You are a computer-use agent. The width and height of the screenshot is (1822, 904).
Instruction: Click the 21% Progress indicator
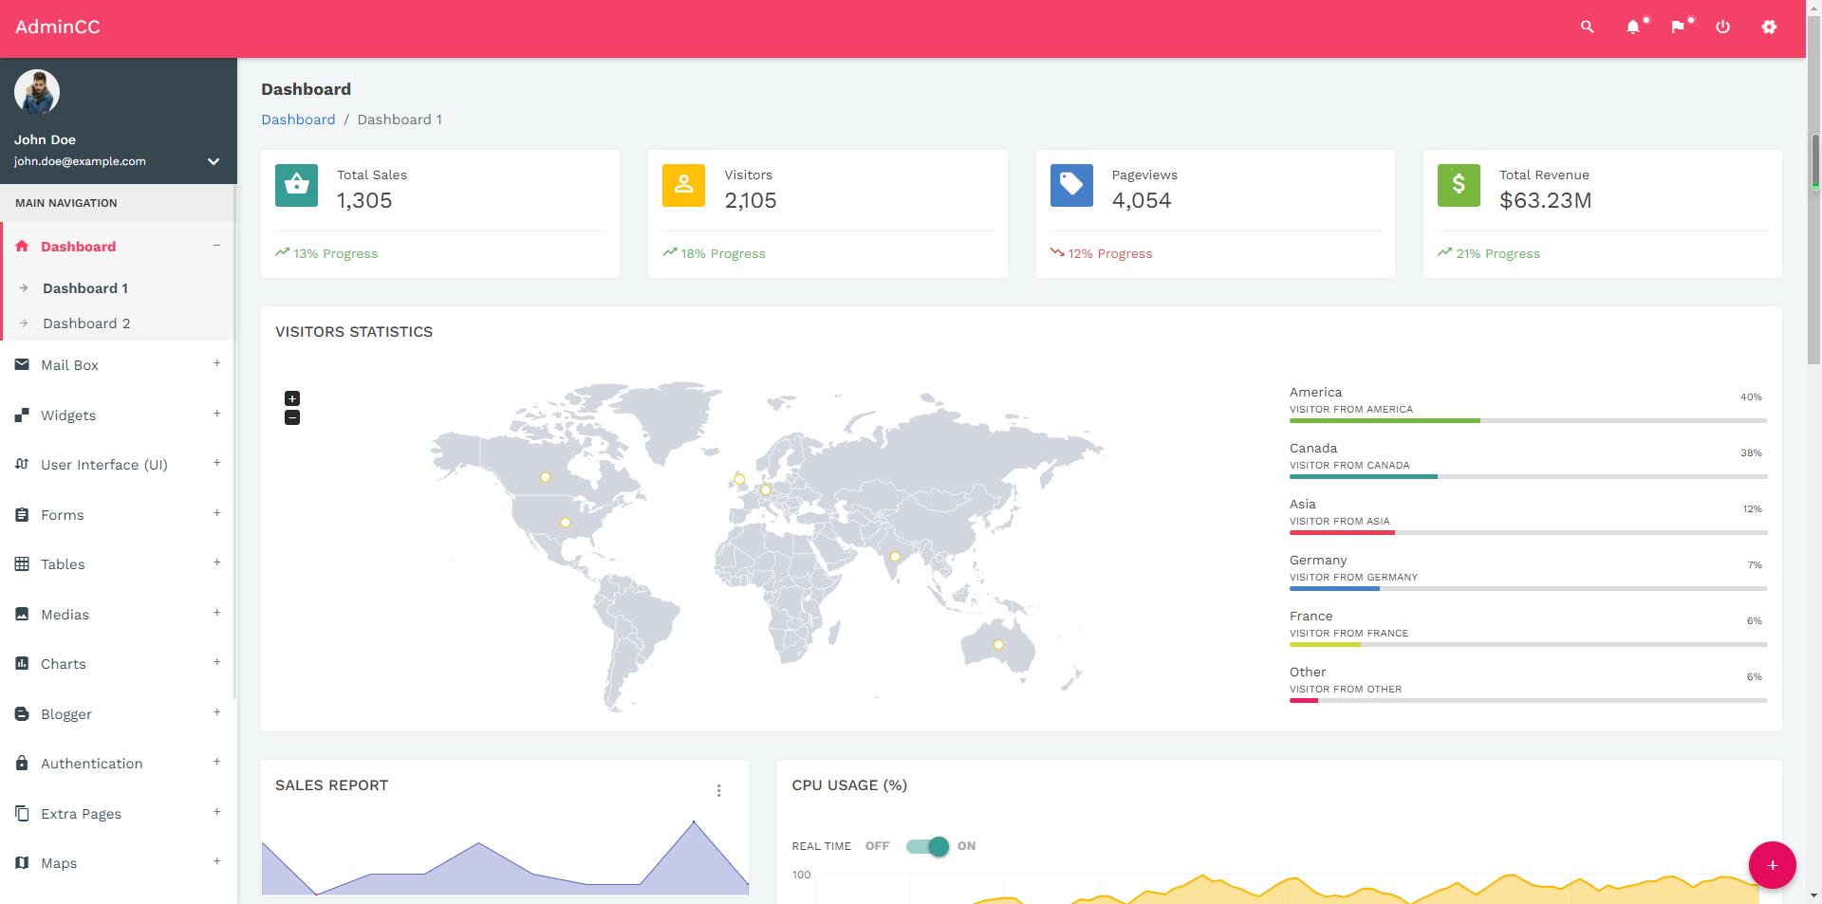pyautogui.click(x=1489, y=253)
